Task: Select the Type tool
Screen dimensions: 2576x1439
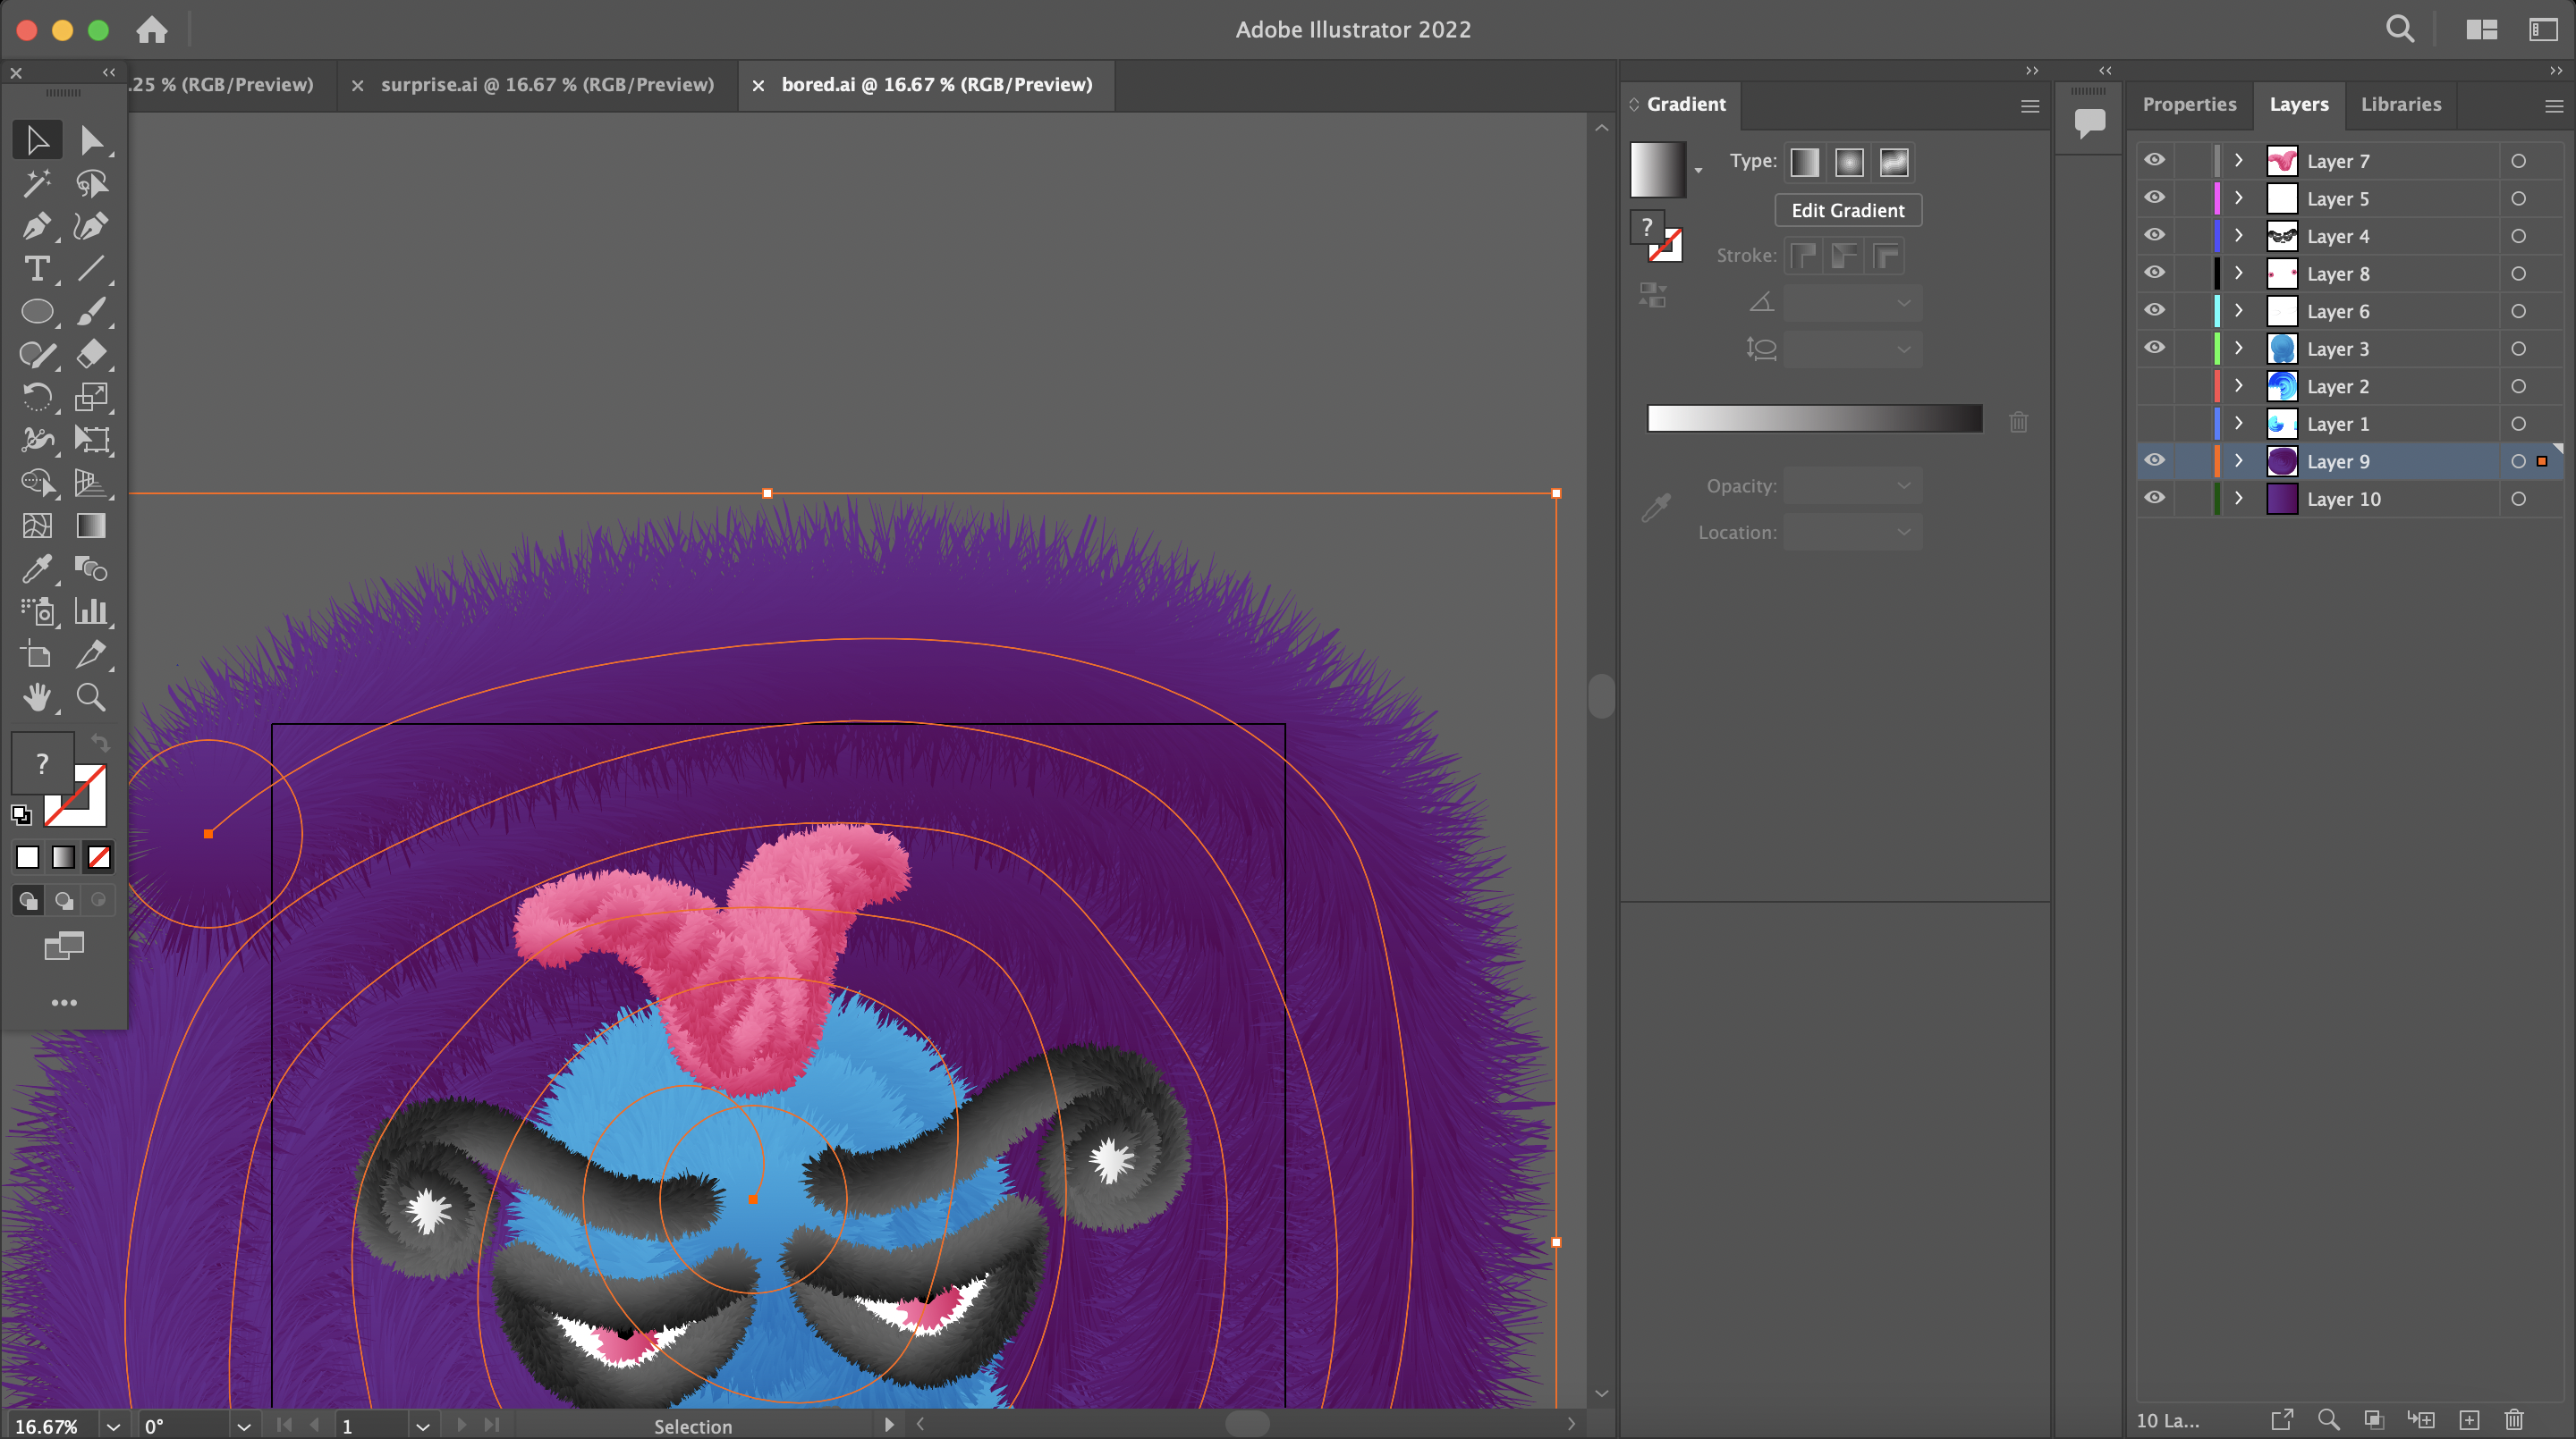Action: [x=37, y=269]
